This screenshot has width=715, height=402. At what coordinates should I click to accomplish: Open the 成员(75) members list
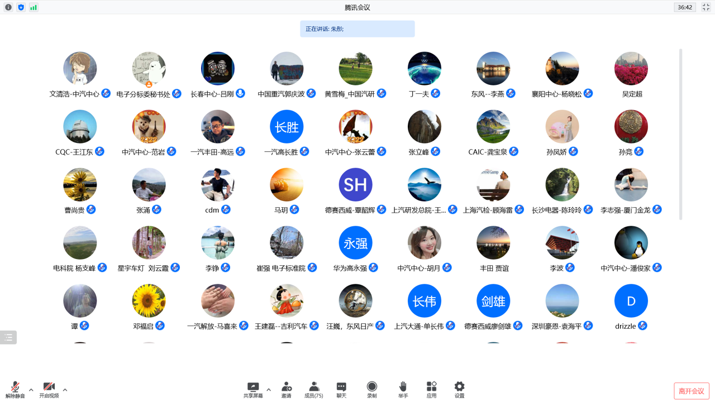tap(313, 390)
